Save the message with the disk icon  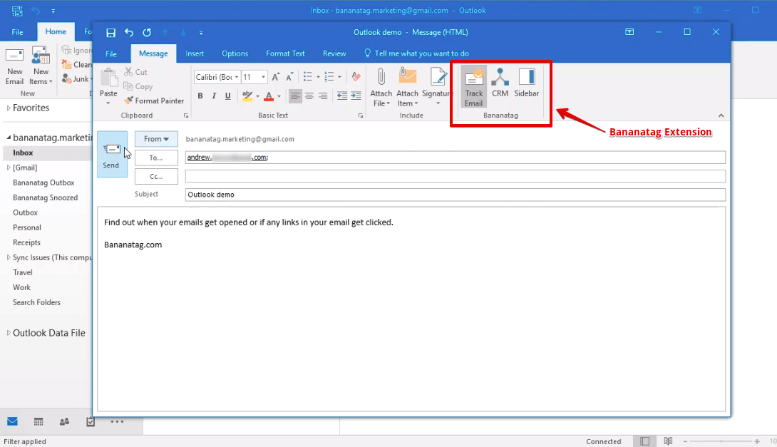pyautogui.click(x=111, y=33)
